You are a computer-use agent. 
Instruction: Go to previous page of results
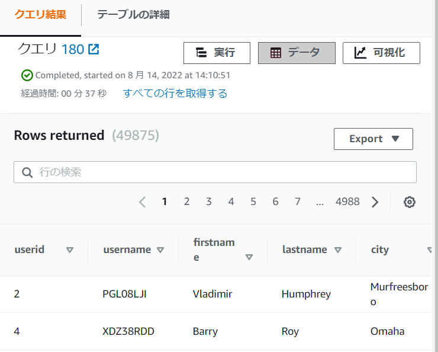point(142,202)
